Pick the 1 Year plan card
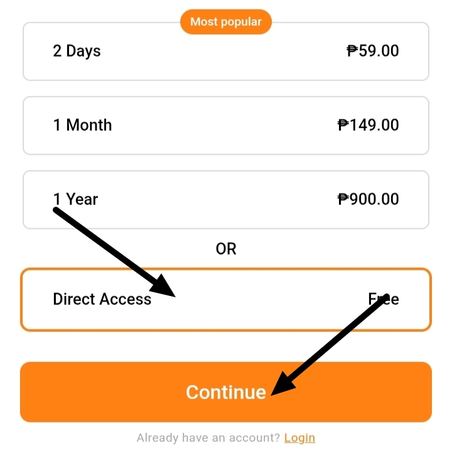This screenshot has height=450, width=452. (226, 200)
